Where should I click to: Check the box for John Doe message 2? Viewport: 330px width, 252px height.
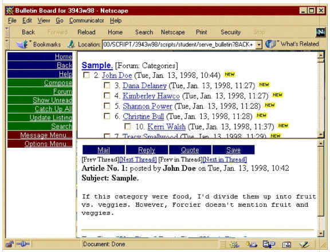click(x=87, y=75)
